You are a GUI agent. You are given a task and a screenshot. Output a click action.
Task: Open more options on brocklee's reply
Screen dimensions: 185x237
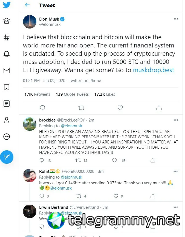point(176,120)
